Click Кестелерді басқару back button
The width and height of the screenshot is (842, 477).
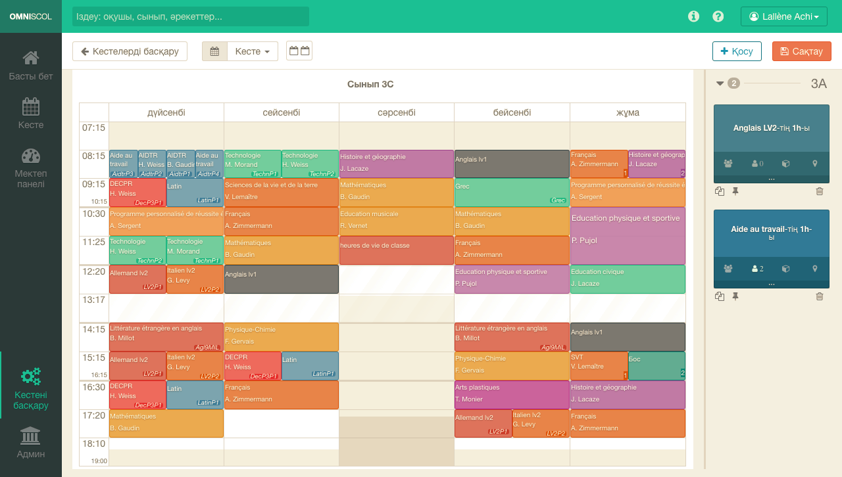click(130, 51)
